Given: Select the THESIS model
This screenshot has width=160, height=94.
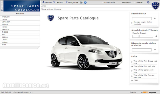Looking at the screenshot, I should [20, 32].
